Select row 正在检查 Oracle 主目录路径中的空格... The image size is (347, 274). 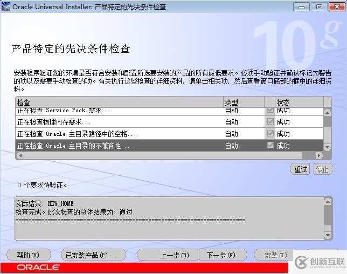point(170,134)
